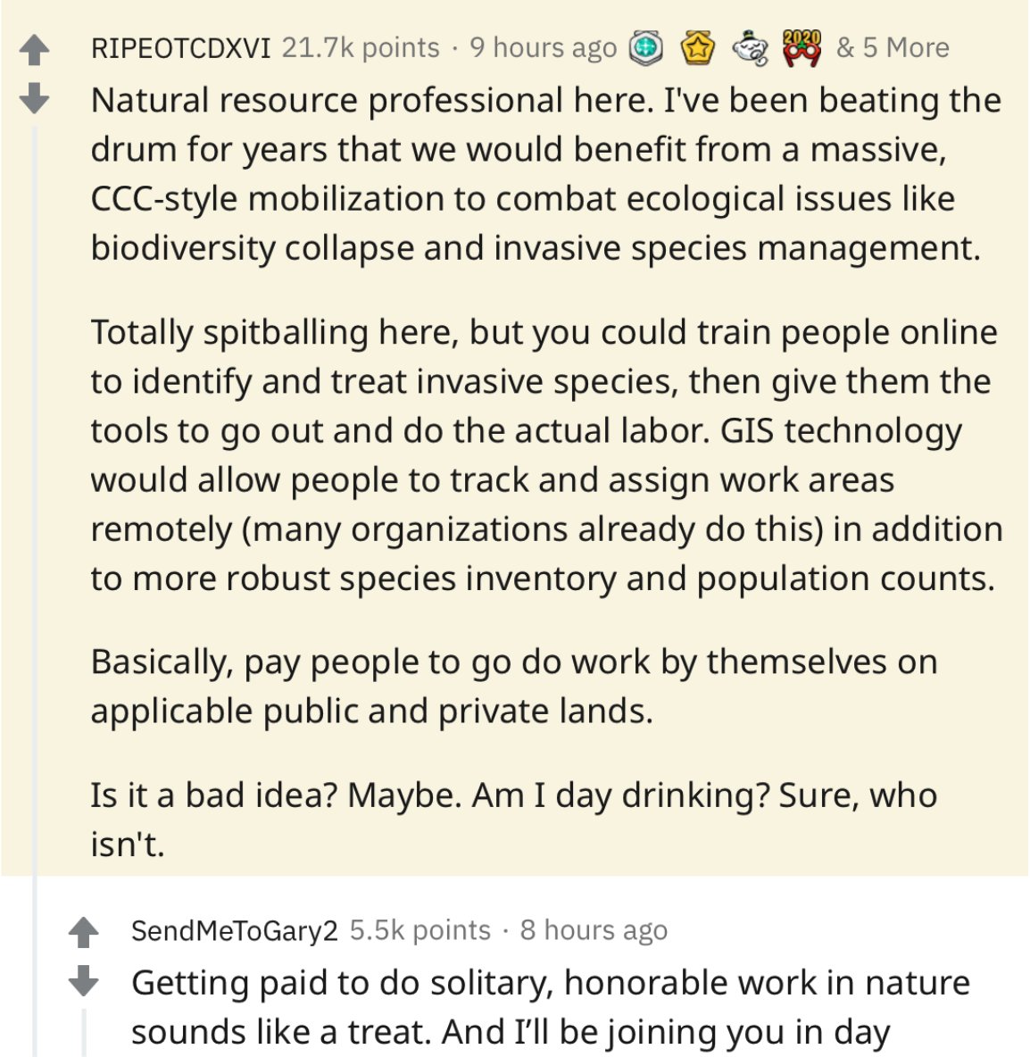The image size is (1030, 1057).
Task: Downvote SendMeToGary2's reply
Action: coord(84,981)
